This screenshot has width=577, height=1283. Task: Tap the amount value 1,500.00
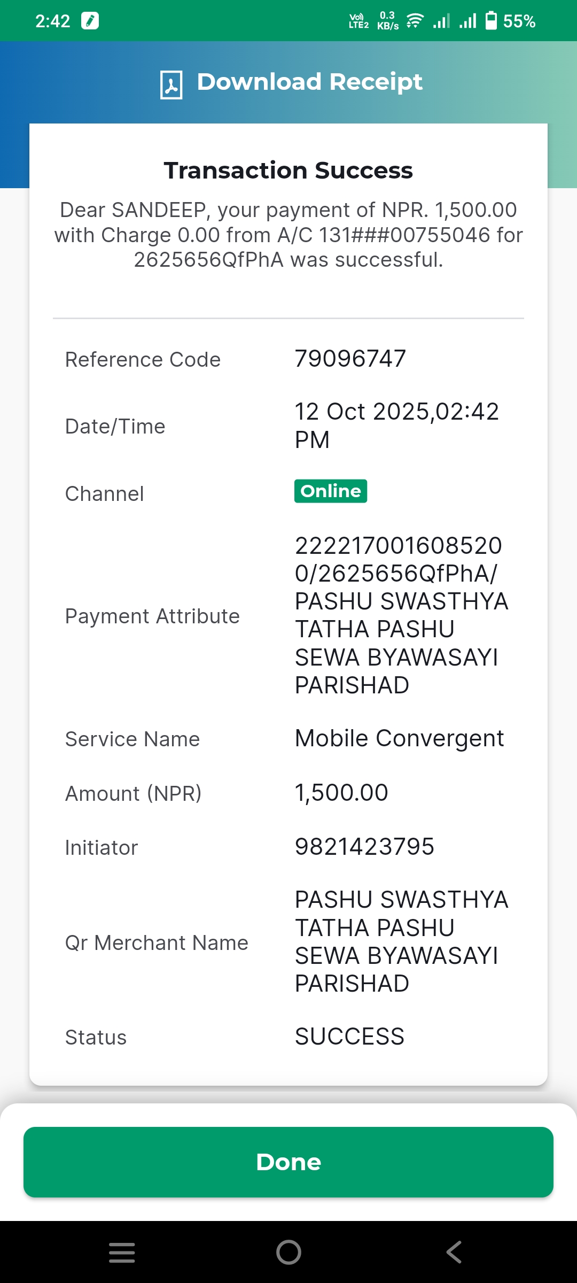pyautogui.click(x=341, y=792)
